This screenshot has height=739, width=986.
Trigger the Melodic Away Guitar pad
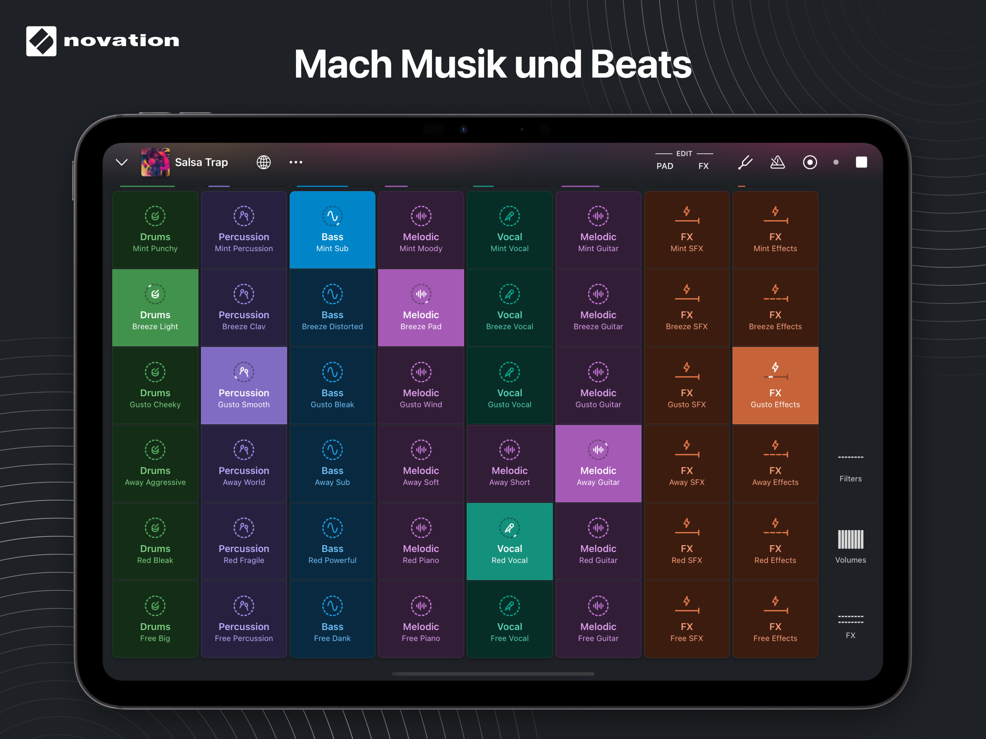[598, 464]
